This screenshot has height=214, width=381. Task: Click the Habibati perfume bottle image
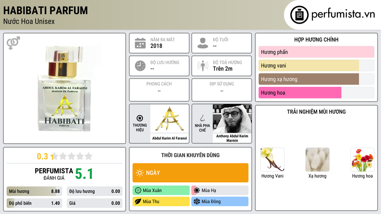[x=64, y=88]
